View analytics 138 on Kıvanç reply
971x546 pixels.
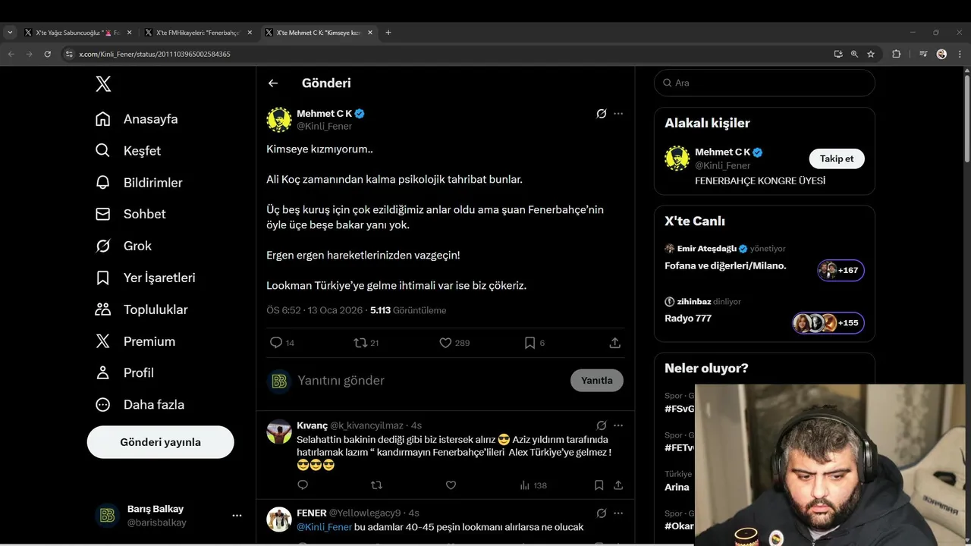tap(533, 485)
